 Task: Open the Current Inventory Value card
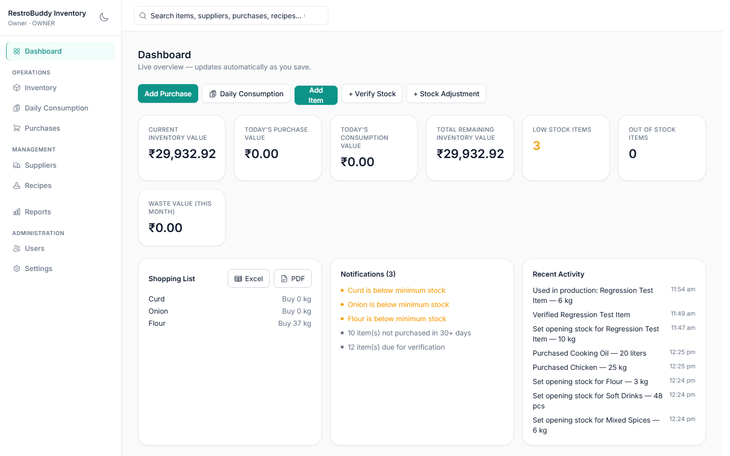point(181,148)
